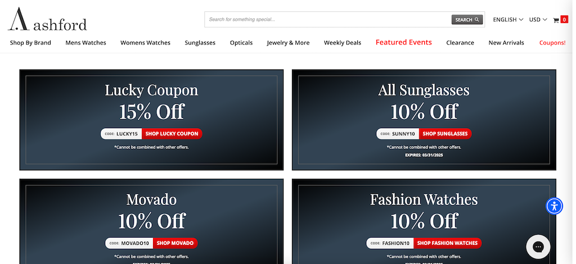This screenshot has height=264, width=576.
Task: Click the SHOP LUCKY COUPON button
Action: [172, 134]
